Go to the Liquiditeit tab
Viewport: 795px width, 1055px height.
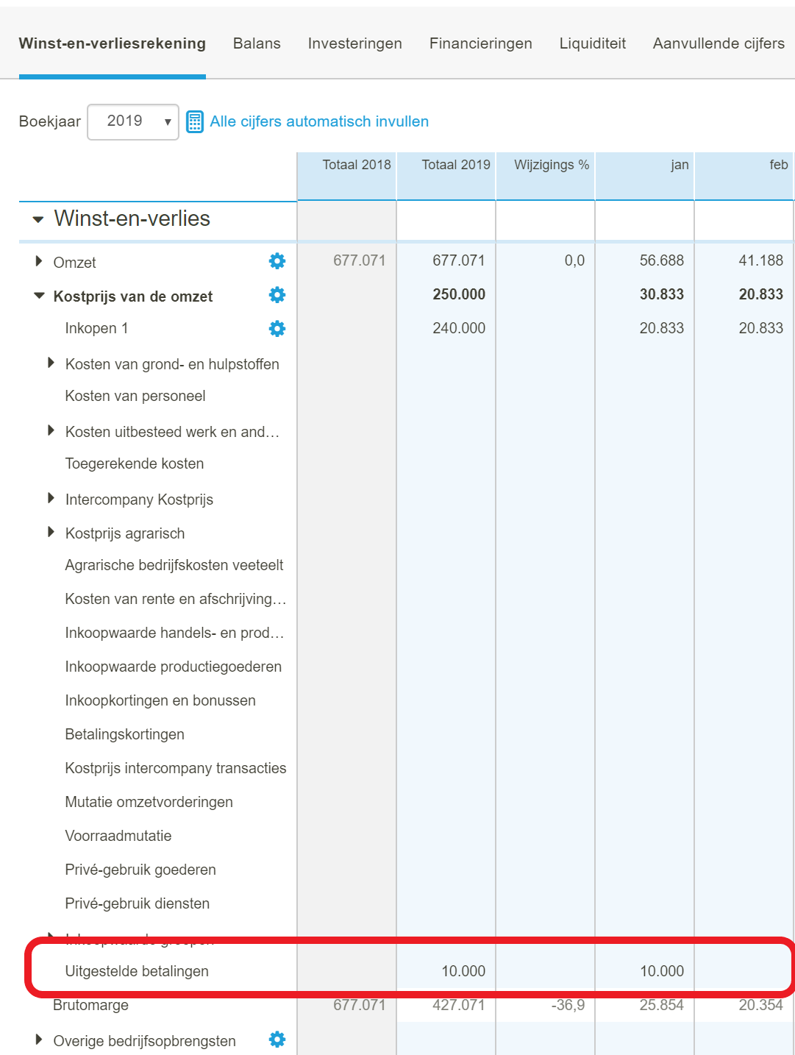coord(593,43)
